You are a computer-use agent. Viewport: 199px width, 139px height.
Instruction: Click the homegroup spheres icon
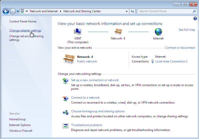[66, 112]
